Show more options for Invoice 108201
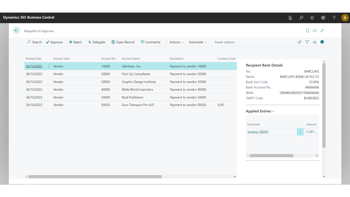 300,132
